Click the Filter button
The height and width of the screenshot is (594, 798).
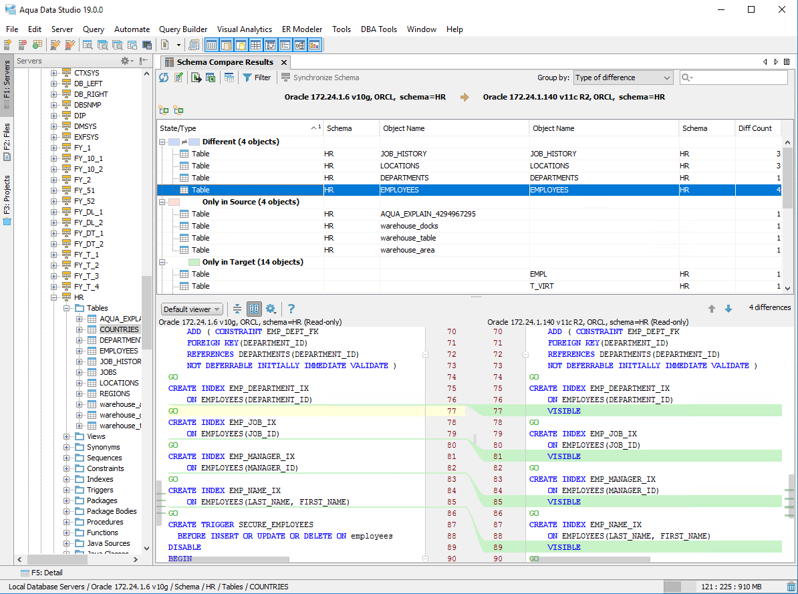257,78
